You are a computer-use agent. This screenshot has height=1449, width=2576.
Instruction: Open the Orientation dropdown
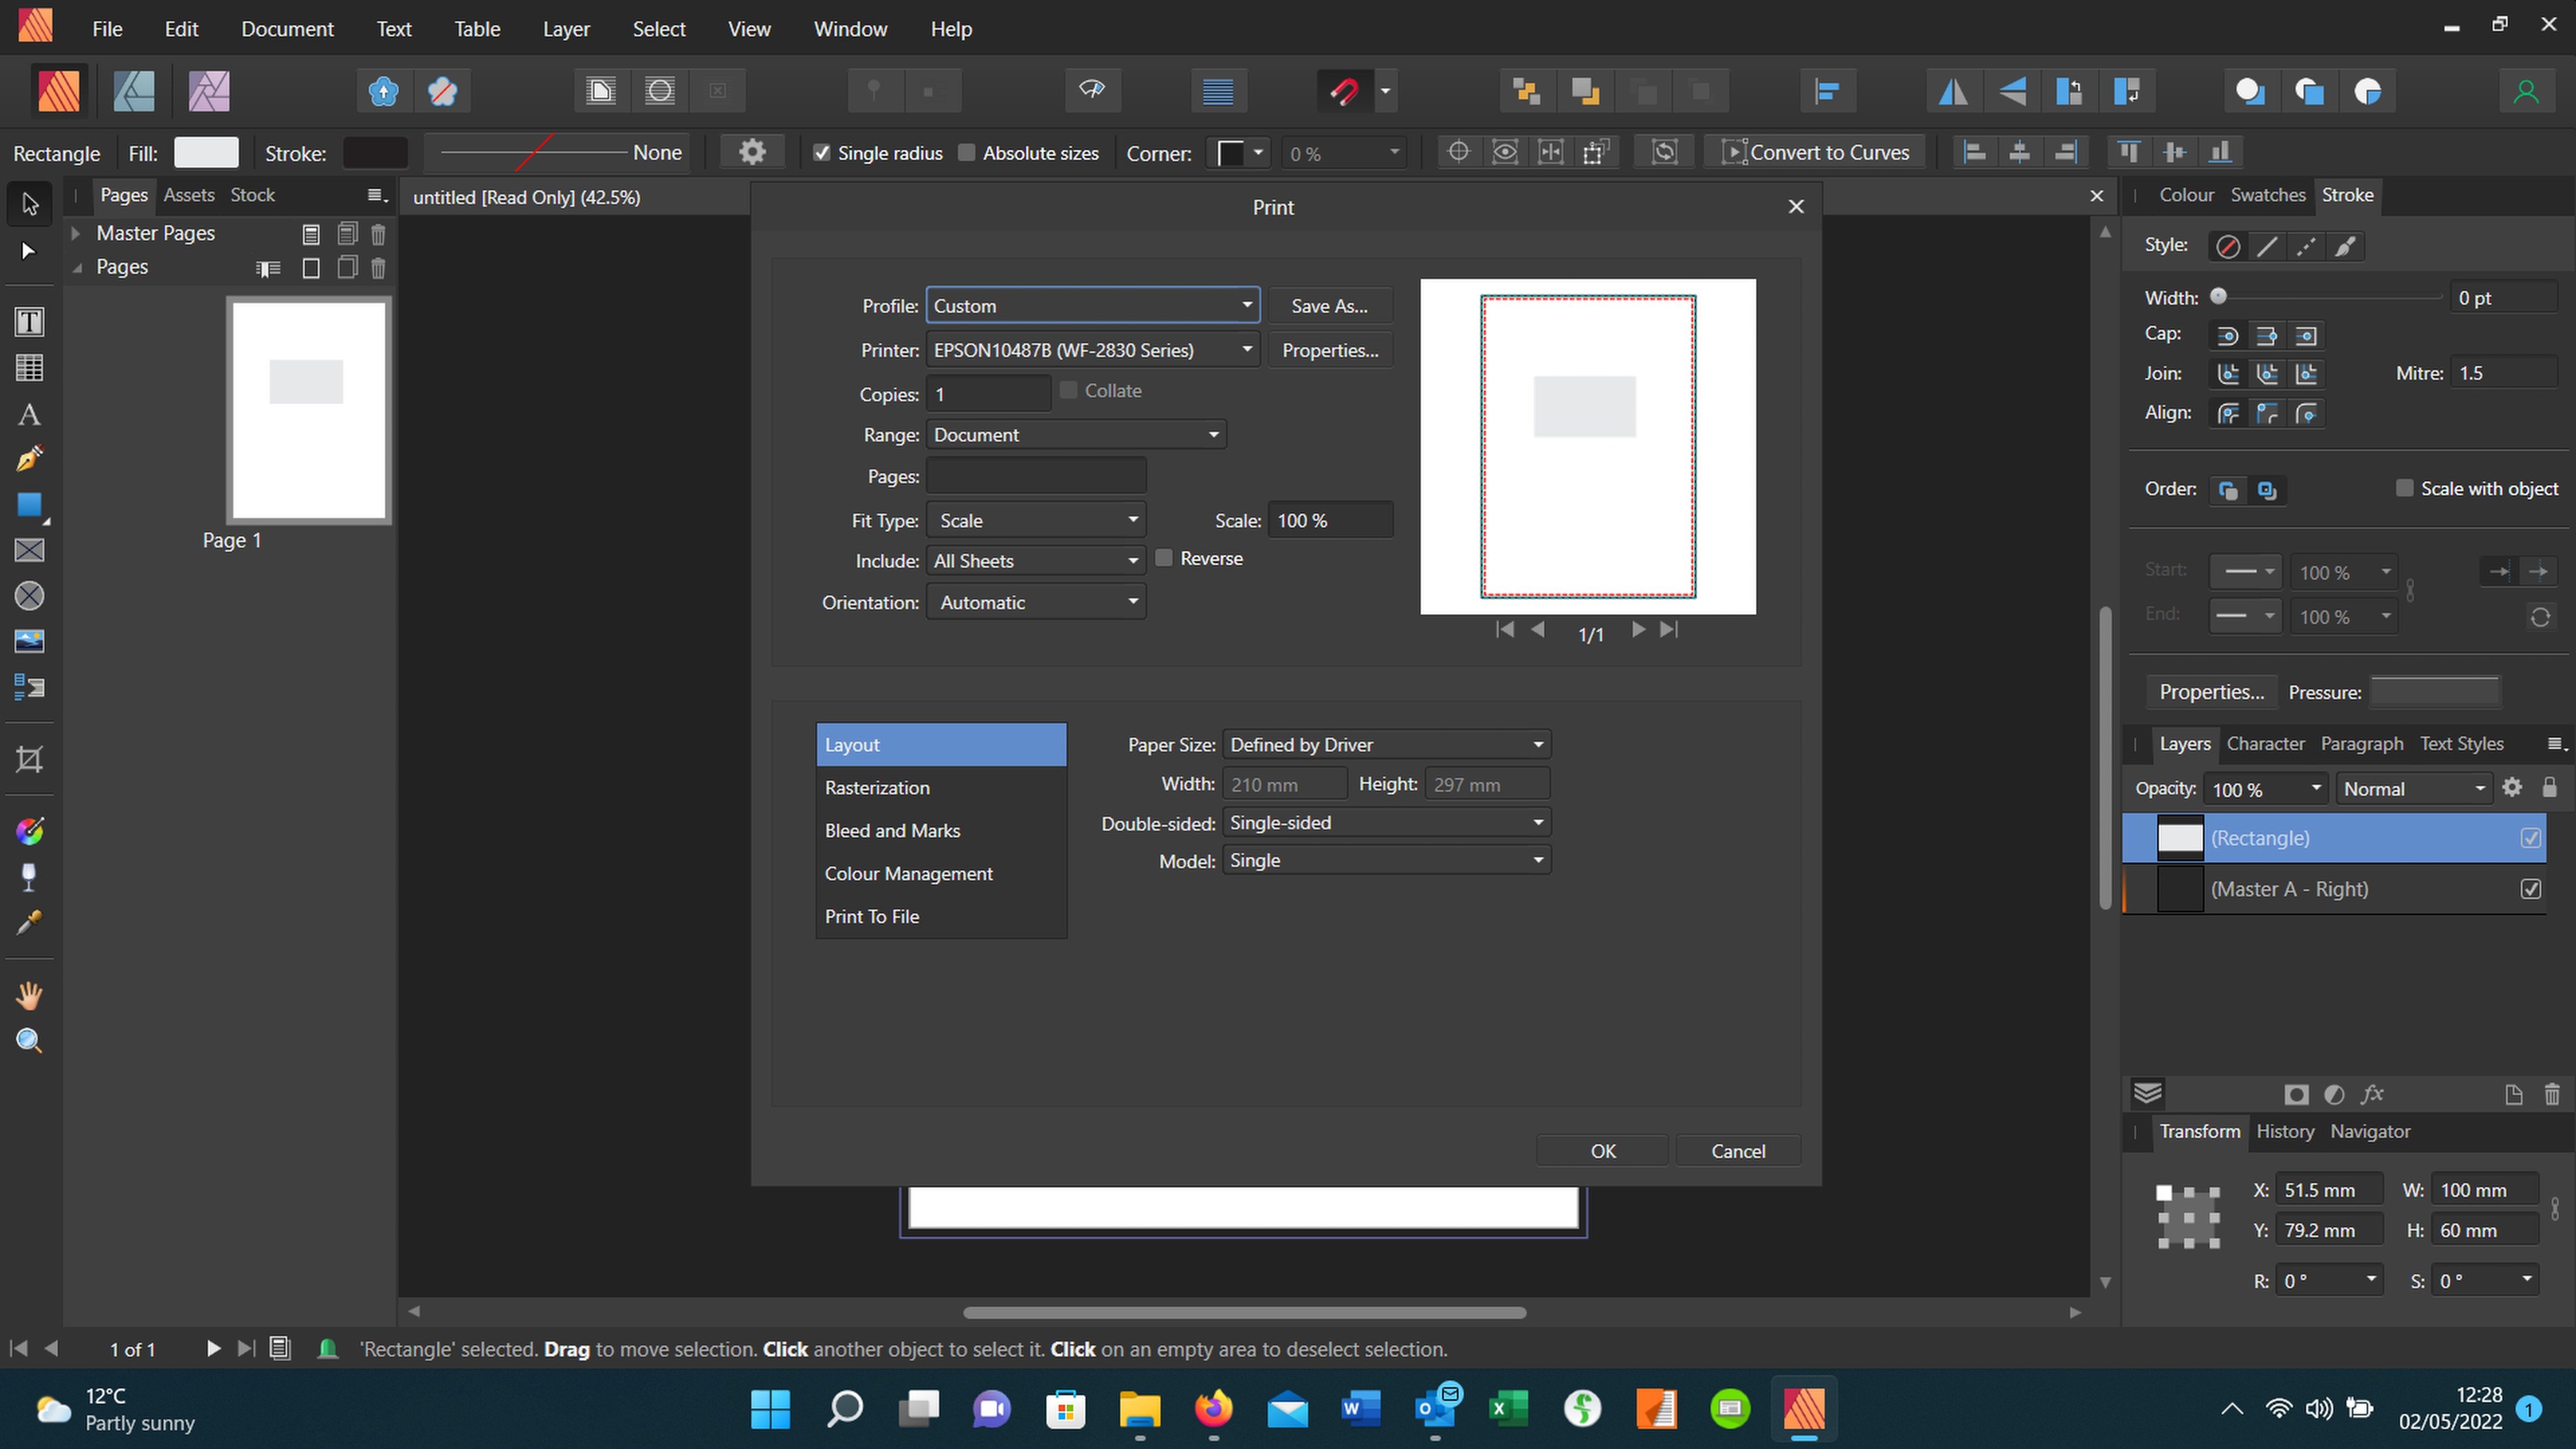[1036, 602]
